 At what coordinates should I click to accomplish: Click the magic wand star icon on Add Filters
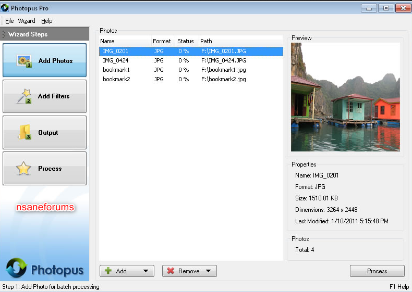point(24,96)
